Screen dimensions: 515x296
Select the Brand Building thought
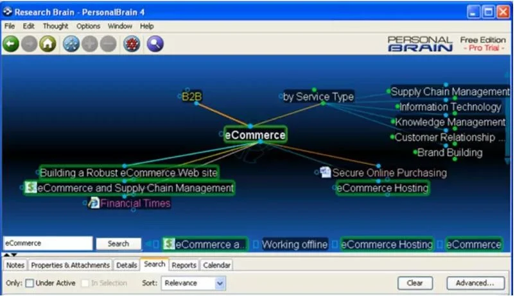click(450, 152)
